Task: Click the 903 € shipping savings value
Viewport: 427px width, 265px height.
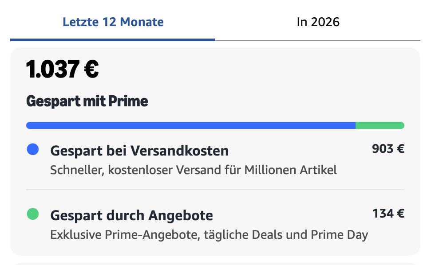Action: [x=388, y=148]
